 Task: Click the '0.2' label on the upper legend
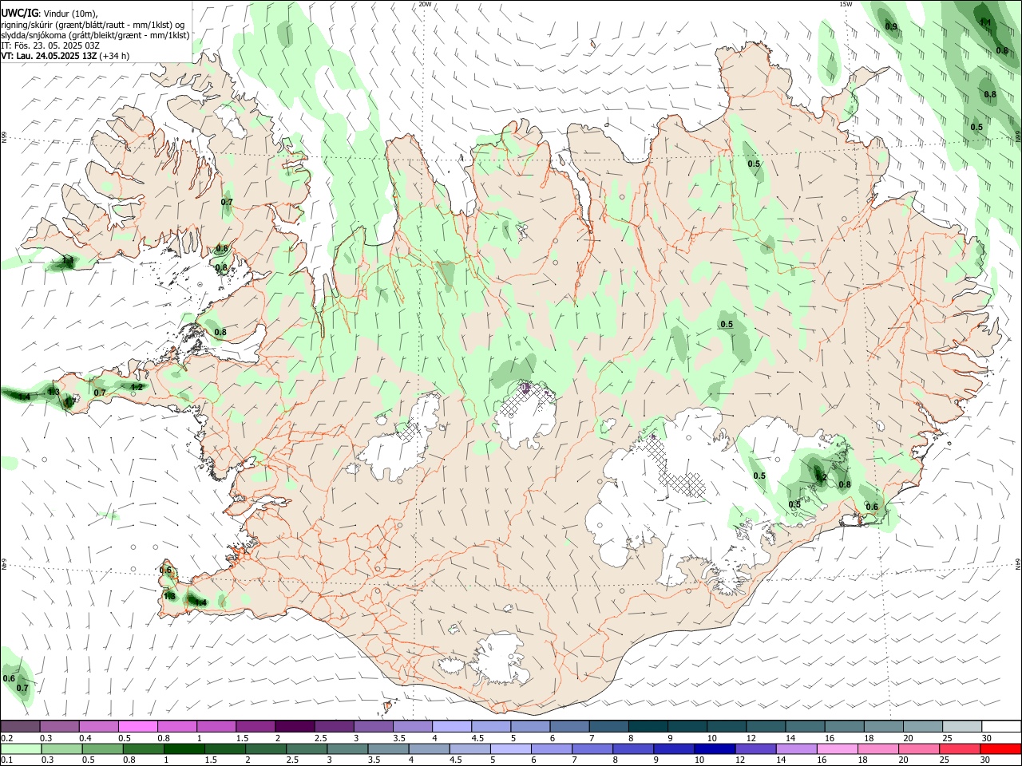click(x=6, y=738)
